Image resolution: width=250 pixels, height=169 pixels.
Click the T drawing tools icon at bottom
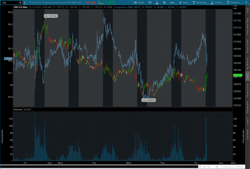pos(217,167)
